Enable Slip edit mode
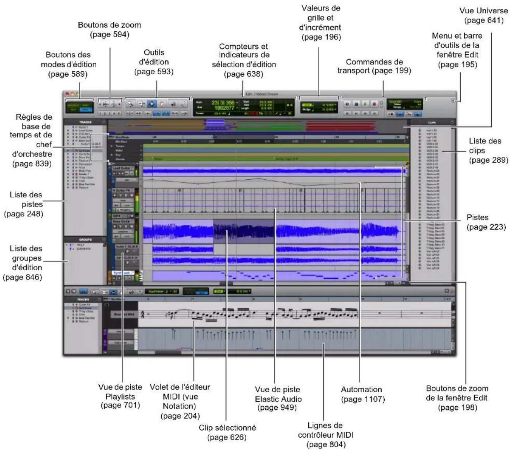 [x=73, y=110]
